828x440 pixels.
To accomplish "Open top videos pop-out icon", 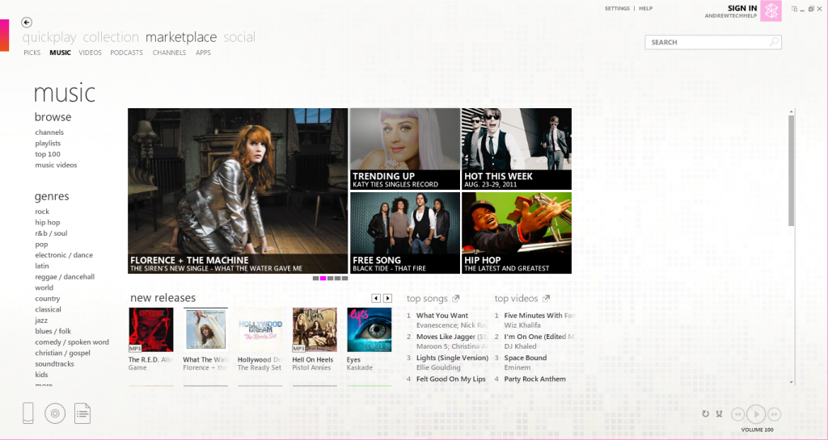I will (x=546, y=298).
